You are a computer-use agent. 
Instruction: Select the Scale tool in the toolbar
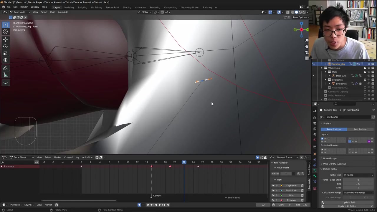5,53
